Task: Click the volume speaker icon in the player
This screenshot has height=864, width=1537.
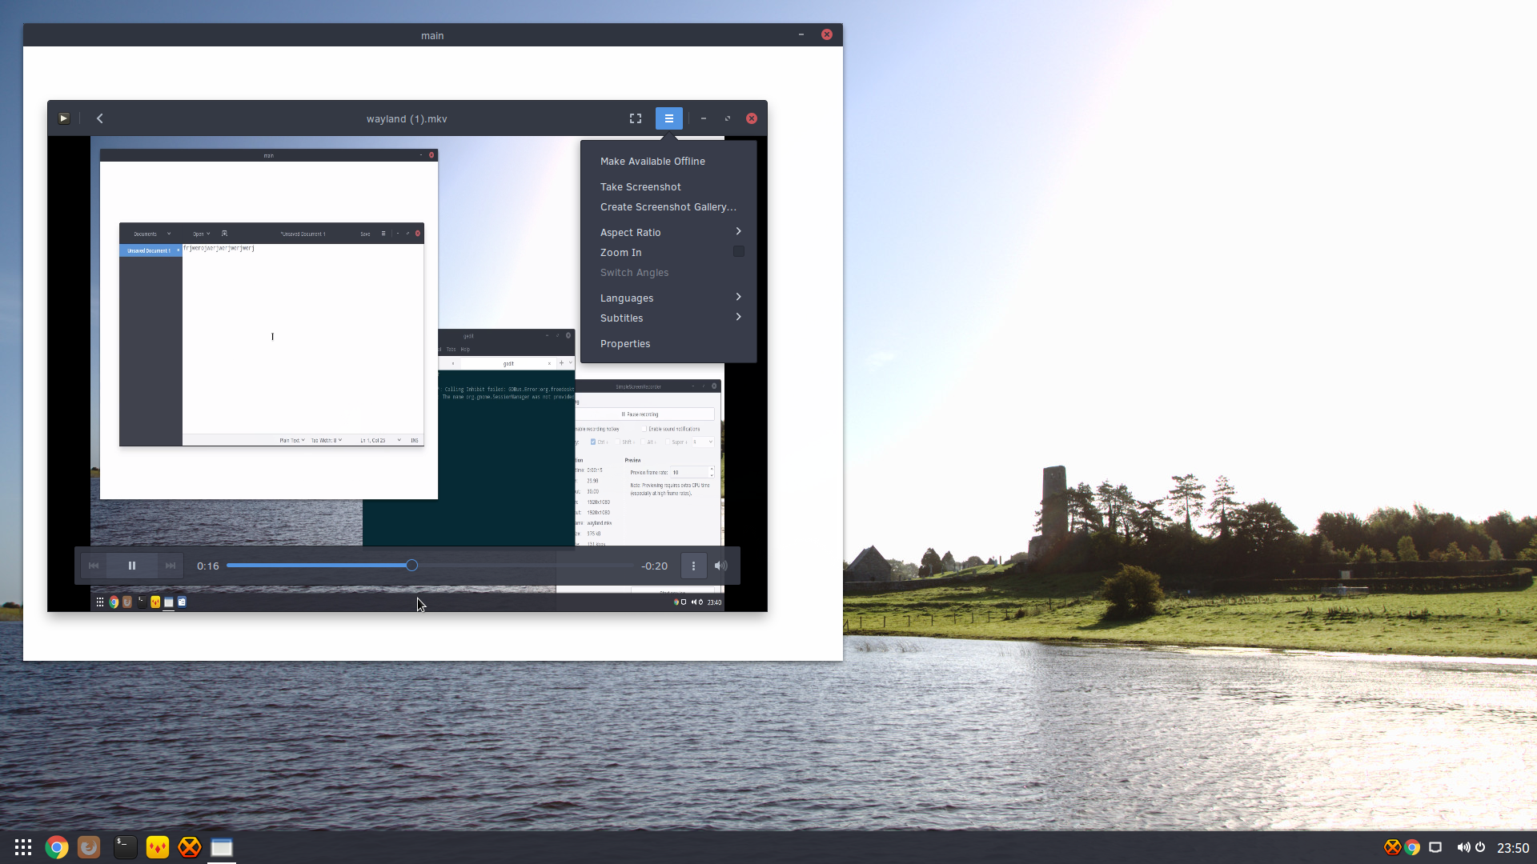Action: (x=721, y=566)
